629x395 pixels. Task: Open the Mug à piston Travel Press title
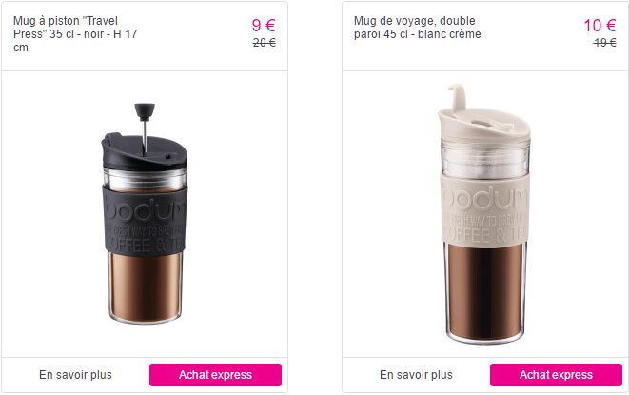point(75,33)
